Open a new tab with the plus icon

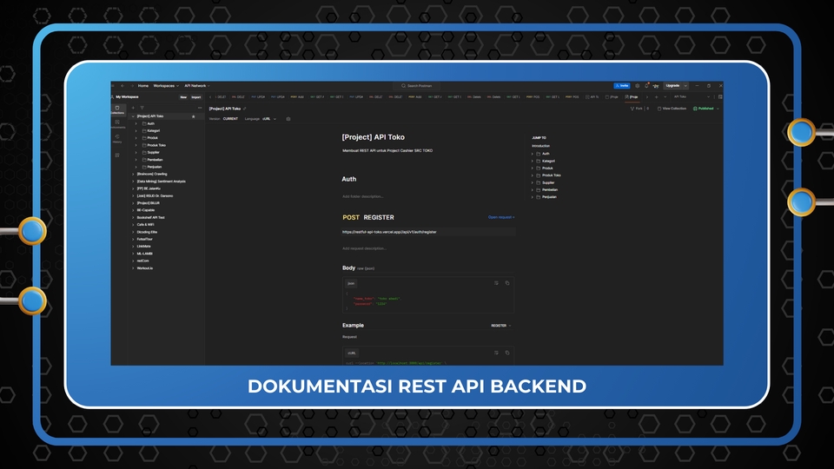pos(657,96)
